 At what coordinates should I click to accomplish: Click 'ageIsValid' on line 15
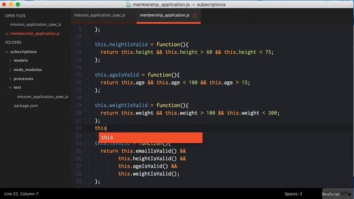124,75
